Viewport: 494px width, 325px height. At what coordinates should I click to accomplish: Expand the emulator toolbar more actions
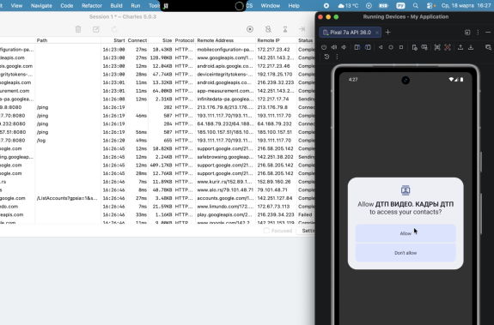coord(337,57)
